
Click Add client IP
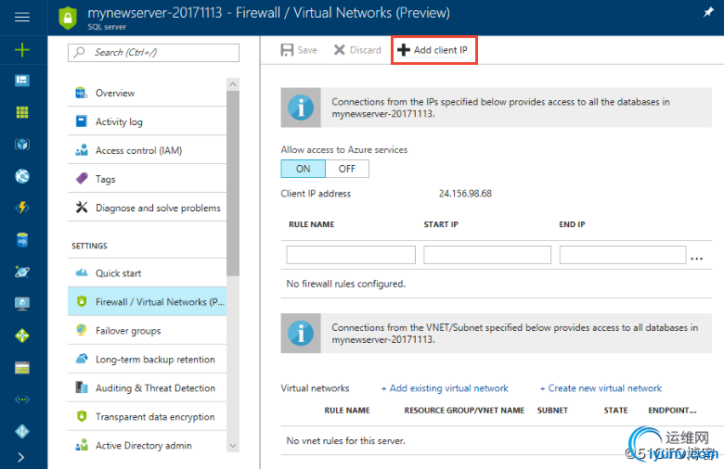coord(433,50)
